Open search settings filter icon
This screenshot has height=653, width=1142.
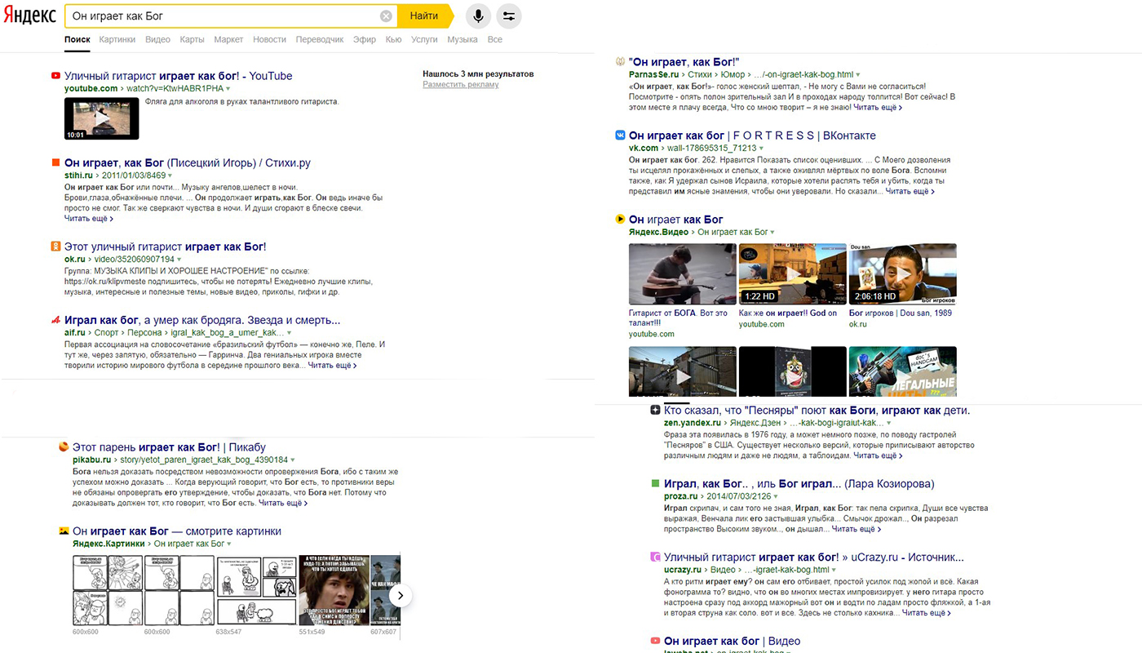[509, 16]
